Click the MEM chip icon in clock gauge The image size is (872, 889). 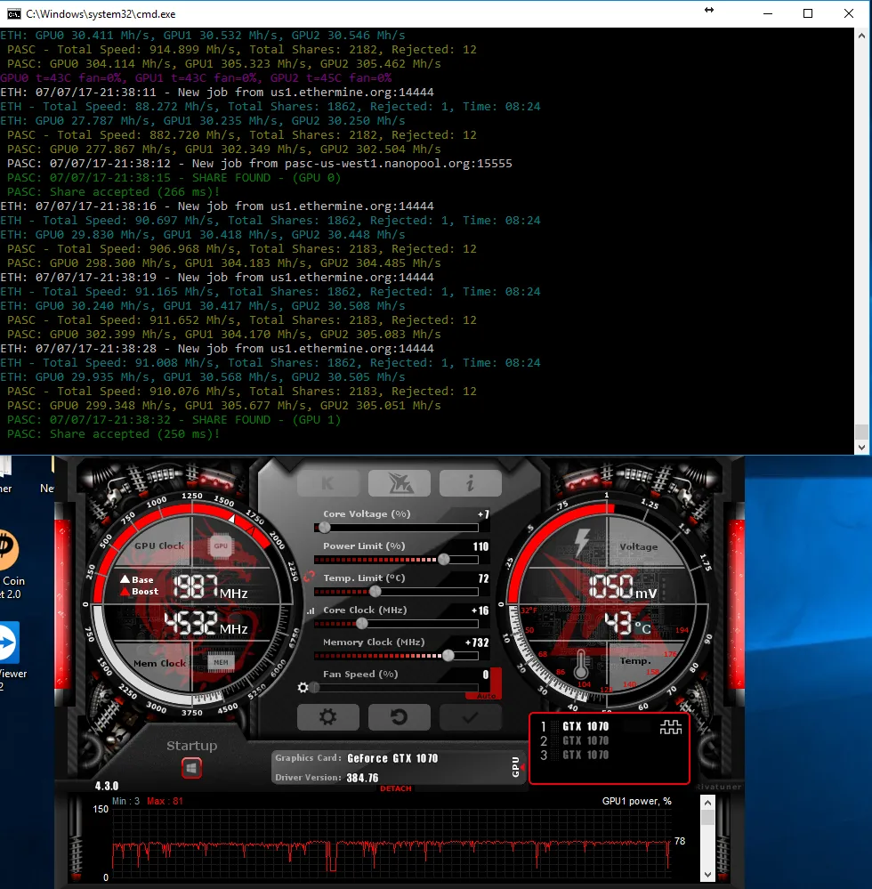[221, 662]
